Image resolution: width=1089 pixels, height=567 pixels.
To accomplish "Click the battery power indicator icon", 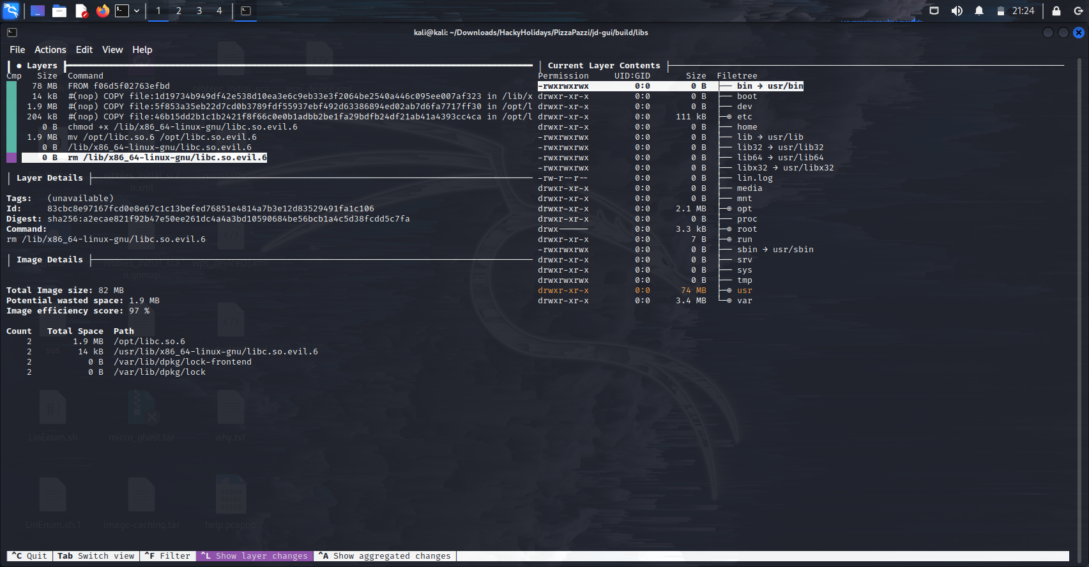I will pyautogui.click(x=1001, y=11).
